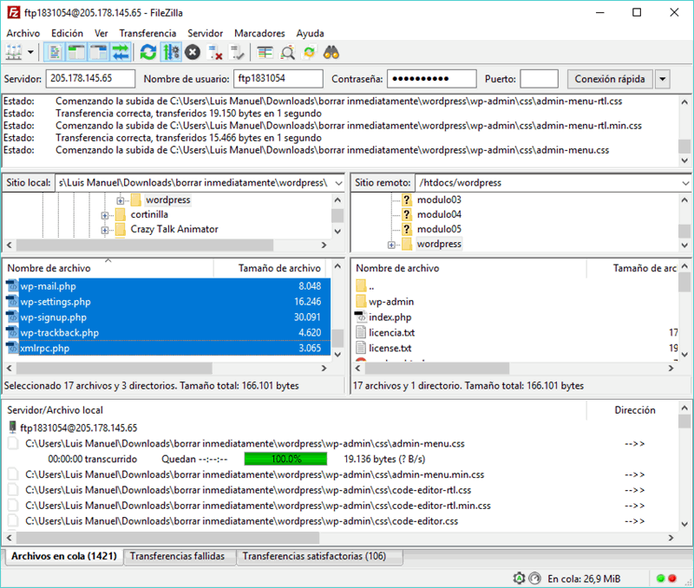Viewport: 694px width, 588px height.
Task: Toggle the transfer queue display
Action: click(x=120, y=53)
